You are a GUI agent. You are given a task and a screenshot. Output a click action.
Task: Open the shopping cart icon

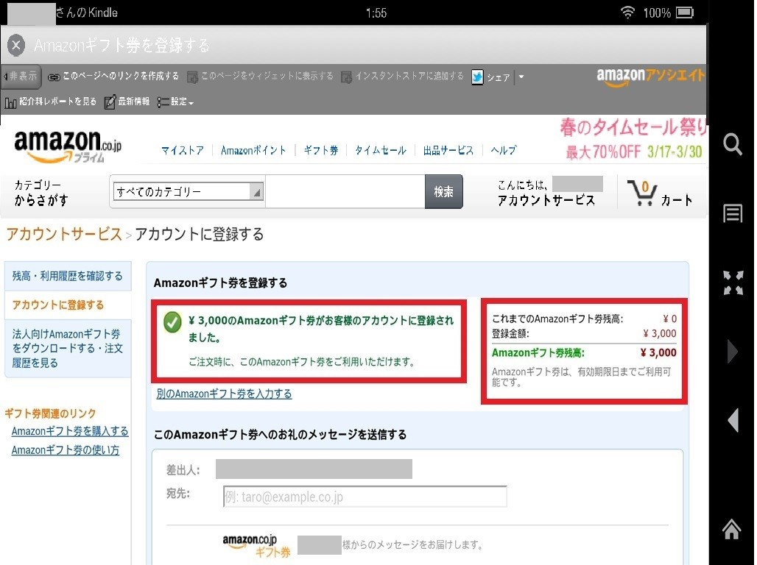642,193
